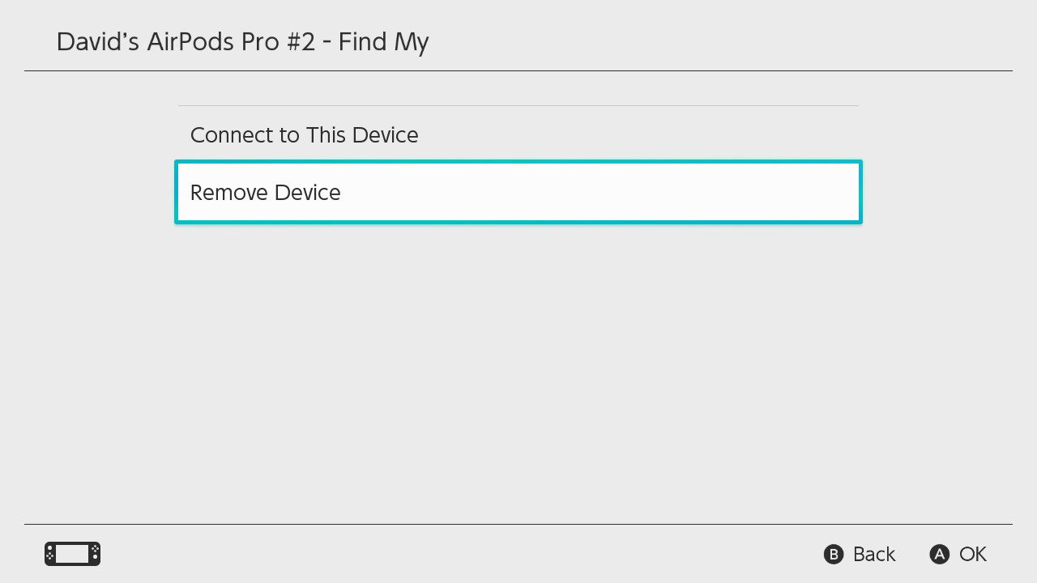Viewport: 1037px width, 583px height.
Task: Click the controller battery indicator icon
Action: [72, 554]
